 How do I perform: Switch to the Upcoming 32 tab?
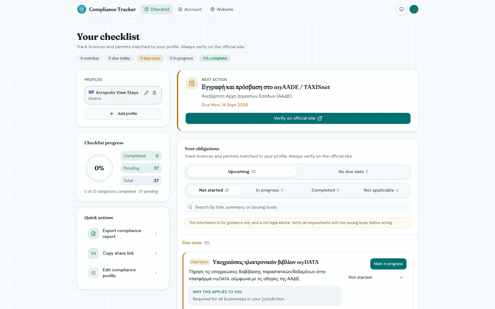[x=242, y=171]
